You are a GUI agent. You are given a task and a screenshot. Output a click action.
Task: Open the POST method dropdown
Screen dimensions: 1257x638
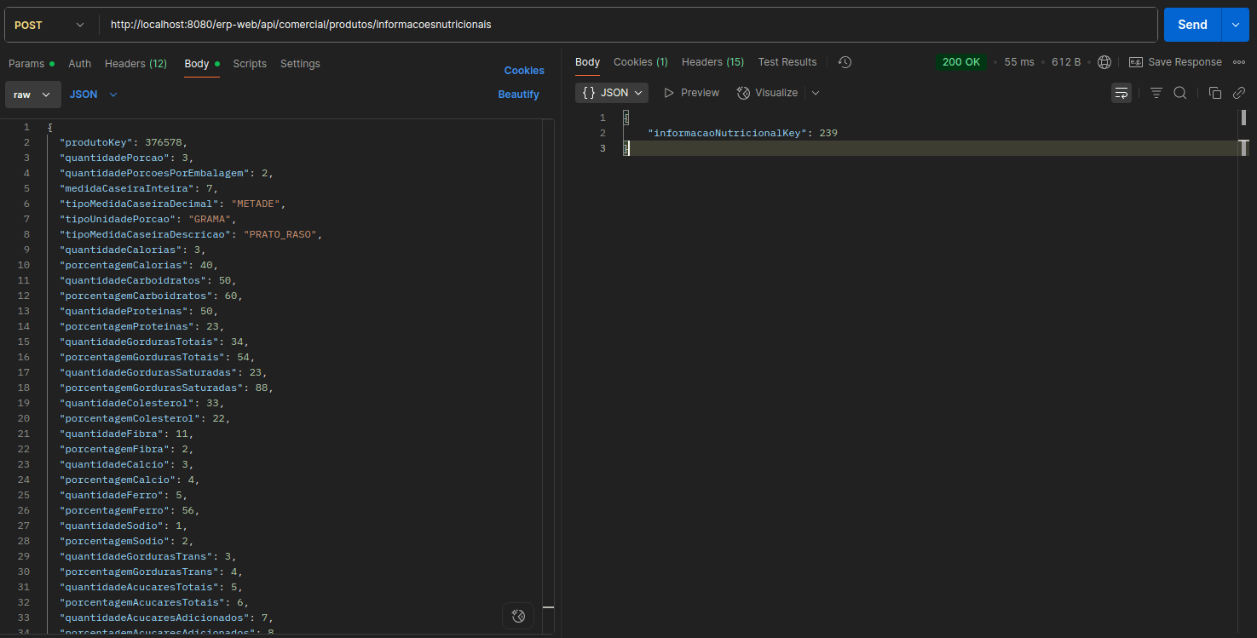(50, 25)
